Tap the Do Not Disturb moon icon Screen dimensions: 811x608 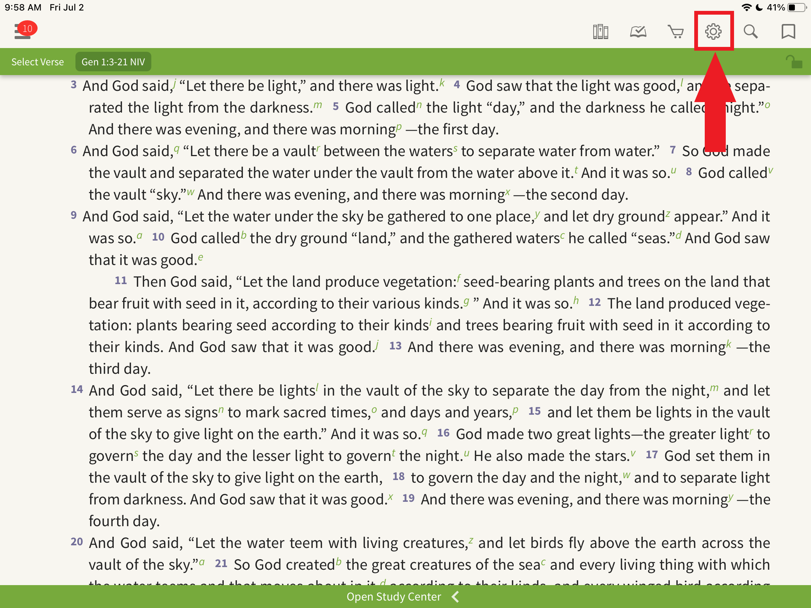coord(759,8)
